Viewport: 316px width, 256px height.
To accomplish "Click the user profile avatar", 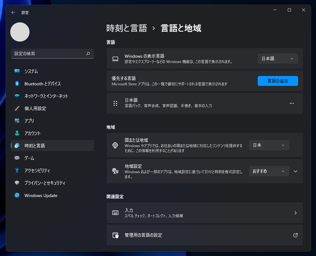I will pos(20,32).
